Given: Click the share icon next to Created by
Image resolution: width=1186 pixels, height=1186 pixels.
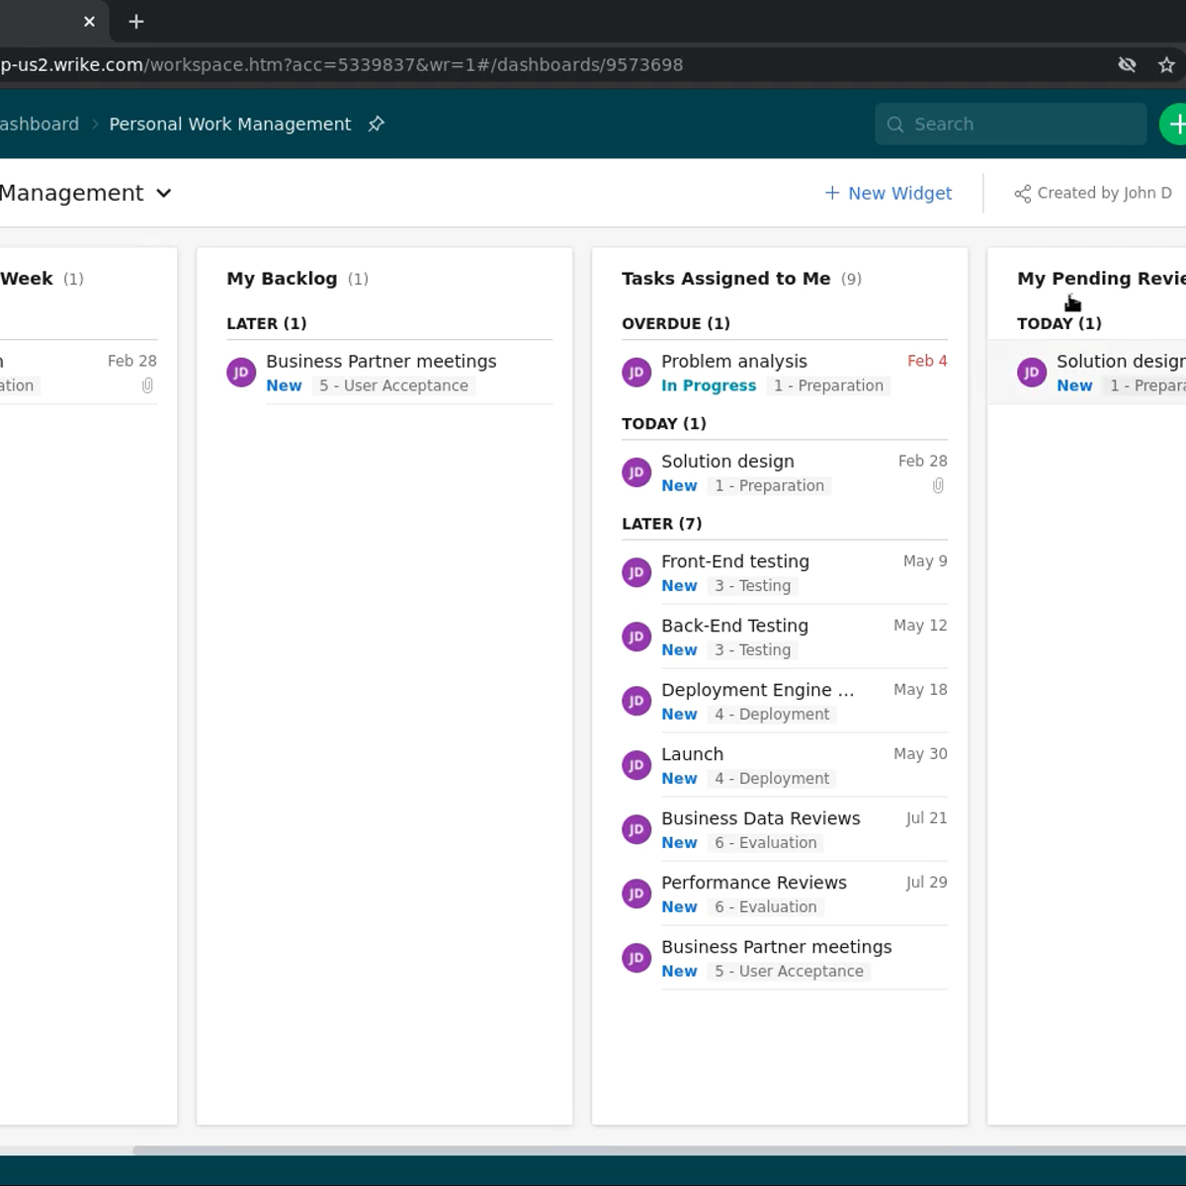Looking at the screenshot, I should [x=1022, y=194].
